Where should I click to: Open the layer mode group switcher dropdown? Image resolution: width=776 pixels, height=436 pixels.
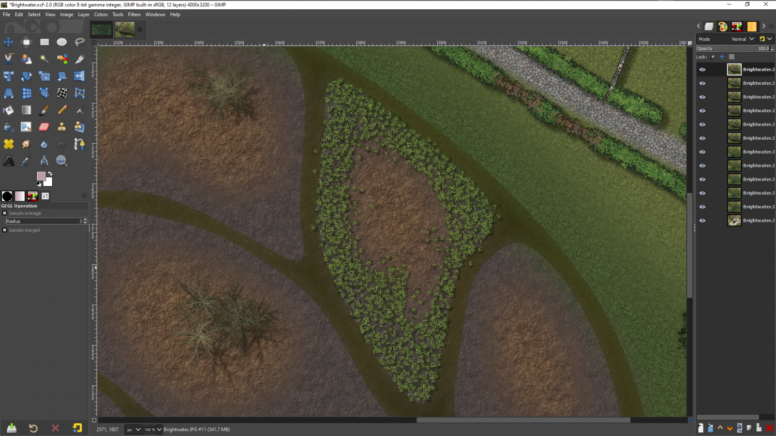(766, 39)
